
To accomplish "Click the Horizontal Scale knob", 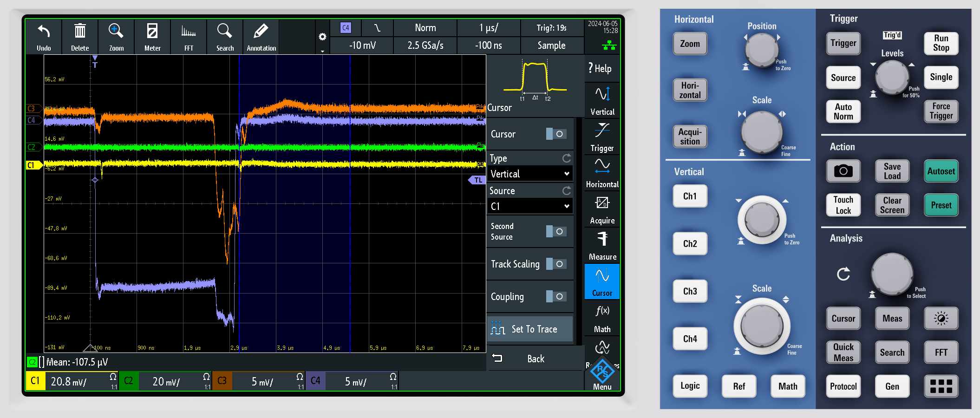I will (x=762, y=132).
